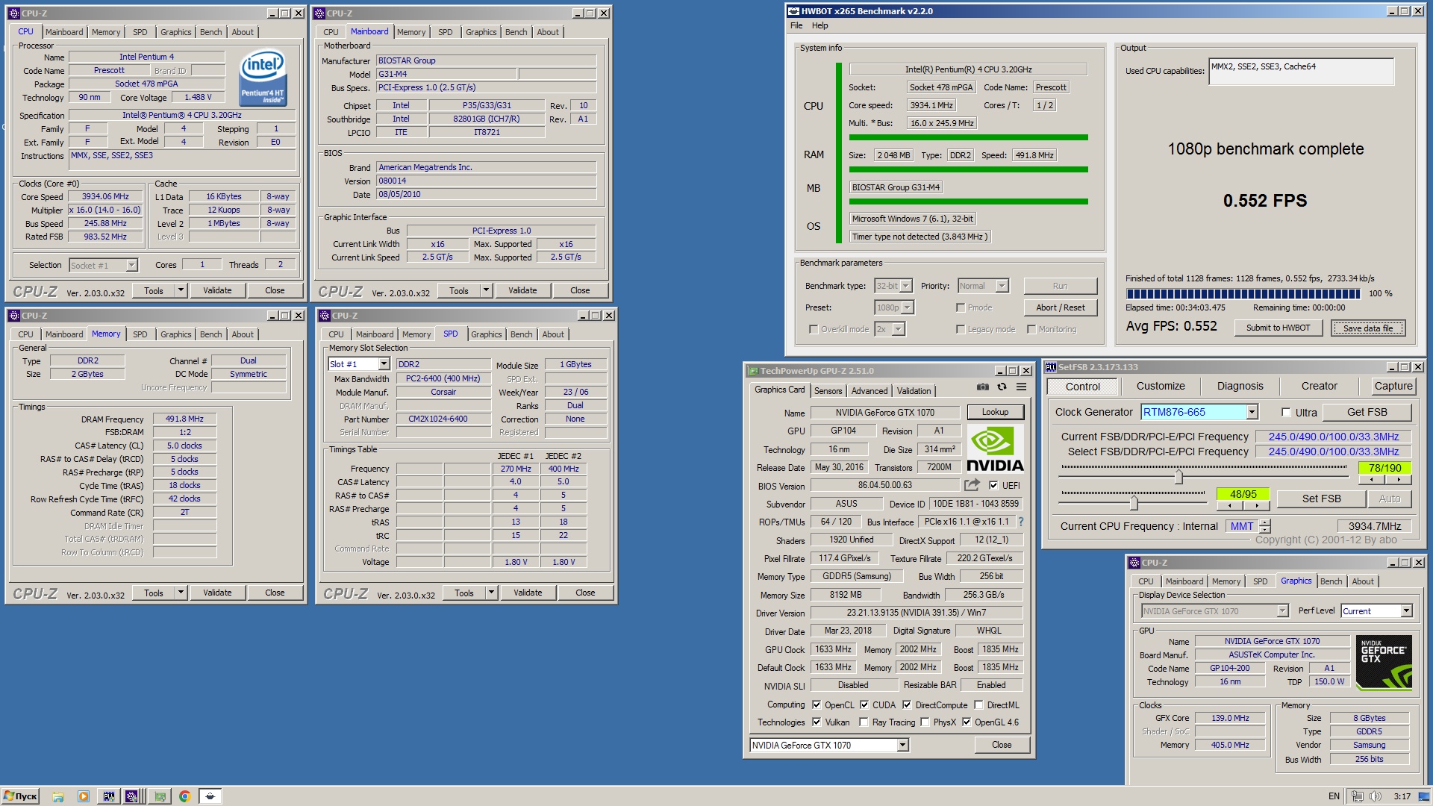Click Submit to HWBOT button
The height and width of the screenshot is (806, 1433).
coord(1278,328)
